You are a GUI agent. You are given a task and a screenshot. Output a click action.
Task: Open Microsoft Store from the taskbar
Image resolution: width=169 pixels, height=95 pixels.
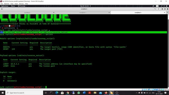click(x=62, y=93)
